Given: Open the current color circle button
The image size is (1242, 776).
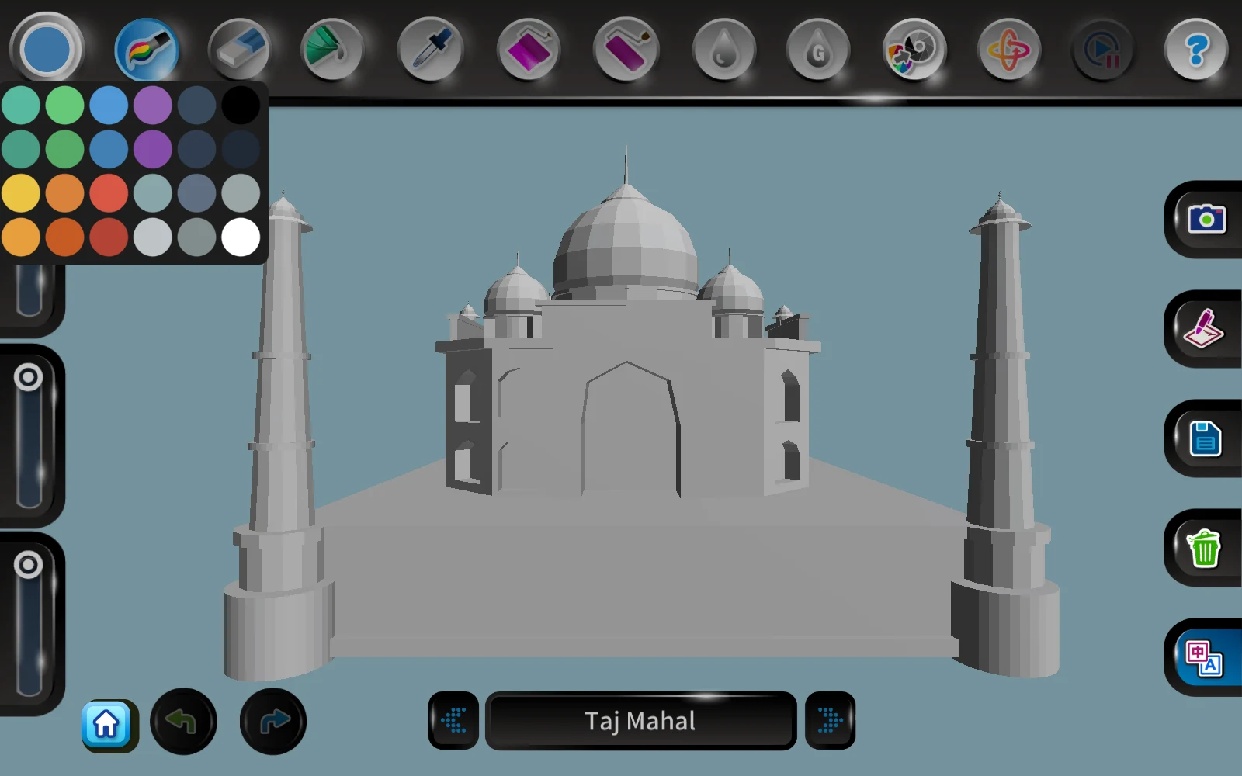Looking at the screenshot, I should coord(47,49).
